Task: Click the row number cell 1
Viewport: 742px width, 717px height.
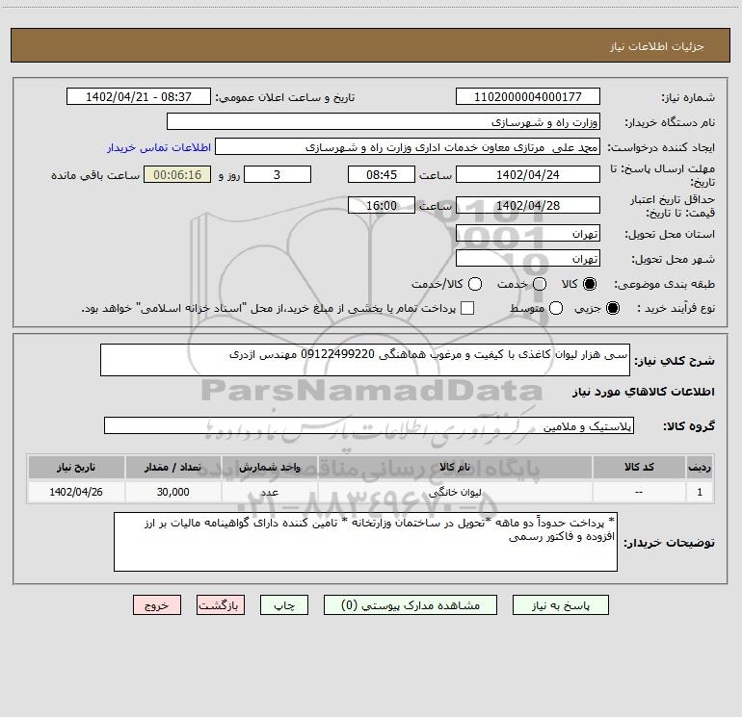Action: tap(700, 492)
